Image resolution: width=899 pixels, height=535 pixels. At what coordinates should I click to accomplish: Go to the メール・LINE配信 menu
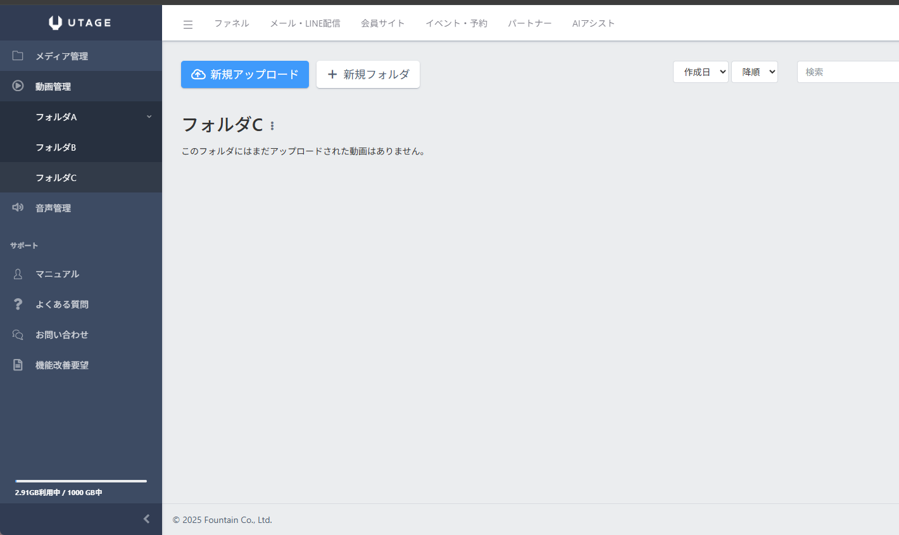[x=305, y=23]
